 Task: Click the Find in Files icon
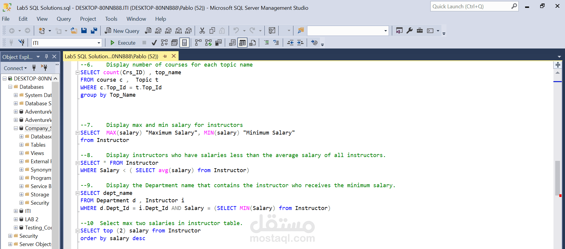click(x=301, y=31)
